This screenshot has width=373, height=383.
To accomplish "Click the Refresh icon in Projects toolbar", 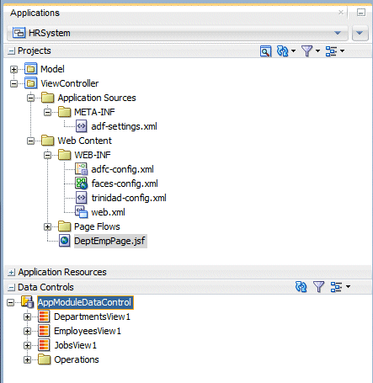I will coord(283,51).
